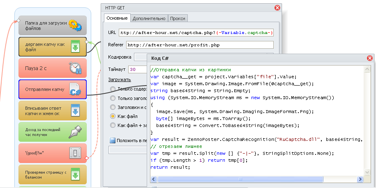Click the download icon on дергаем капчу как файл block

[75, 47]
